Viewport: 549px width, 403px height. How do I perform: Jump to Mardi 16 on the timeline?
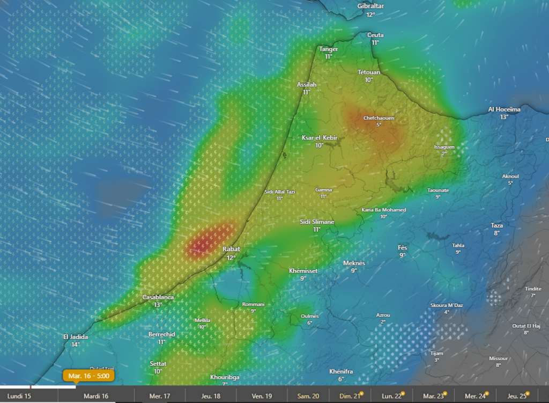click(x=96, y=396)
